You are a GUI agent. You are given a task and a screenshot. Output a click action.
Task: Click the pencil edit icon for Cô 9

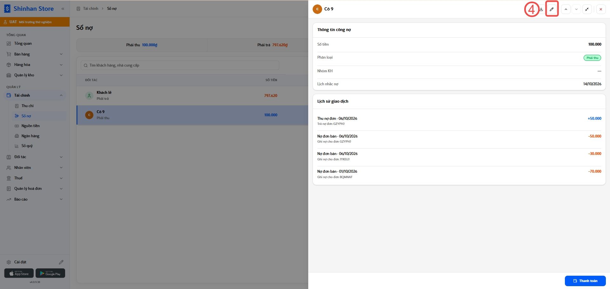(552, 9)
